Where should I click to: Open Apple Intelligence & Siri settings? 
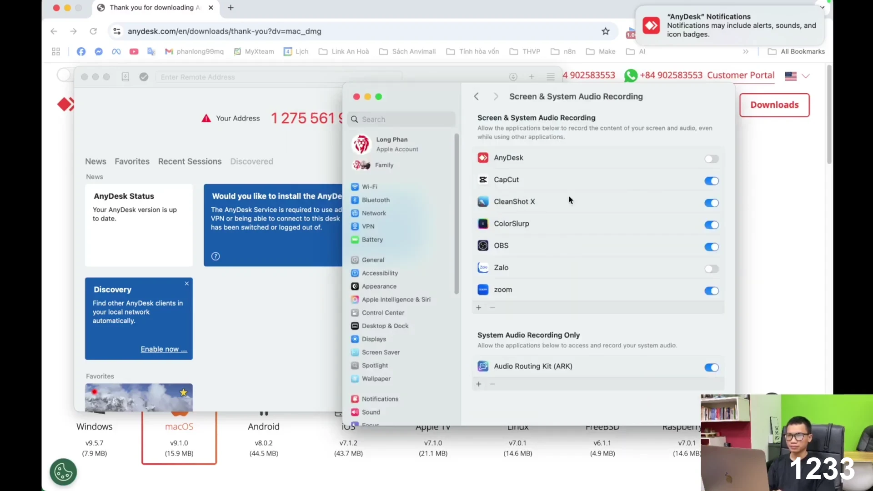click(x=391, y=300)
